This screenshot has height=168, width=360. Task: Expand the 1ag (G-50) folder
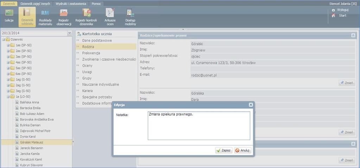pyautogui.click(x=8, y=79)
